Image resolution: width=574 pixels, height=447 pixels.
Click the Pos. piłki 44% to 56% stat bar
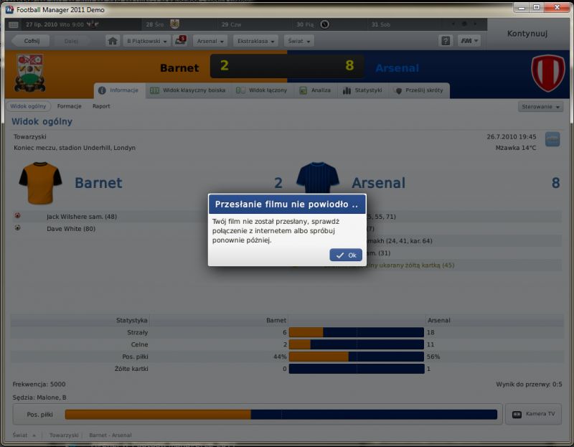coord(357,357)
